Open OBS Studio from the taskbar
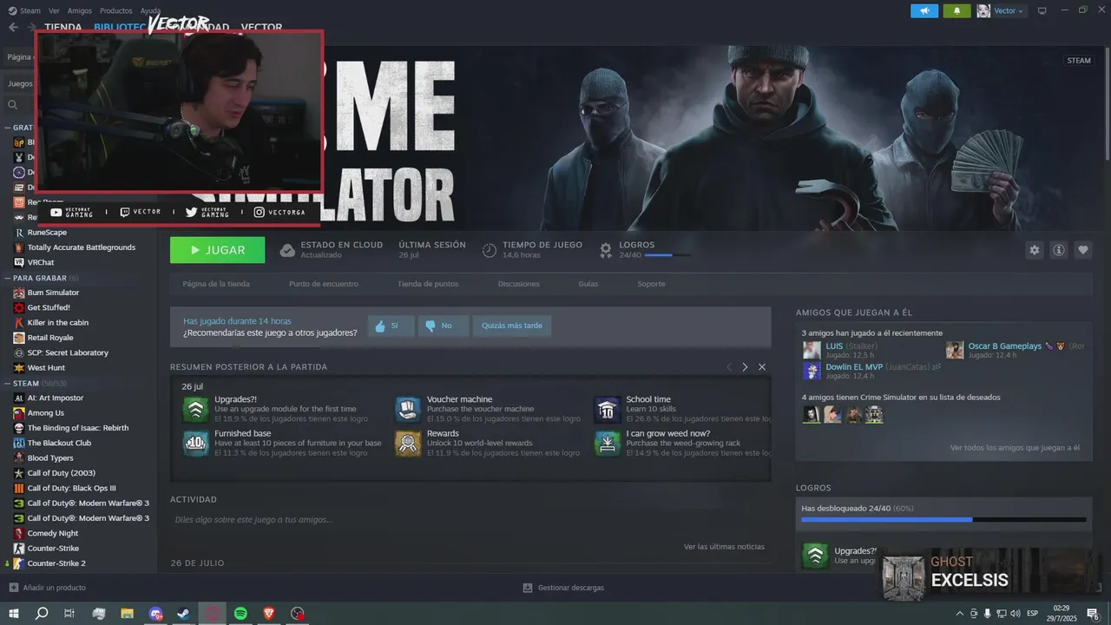 (x=298, y=613)
